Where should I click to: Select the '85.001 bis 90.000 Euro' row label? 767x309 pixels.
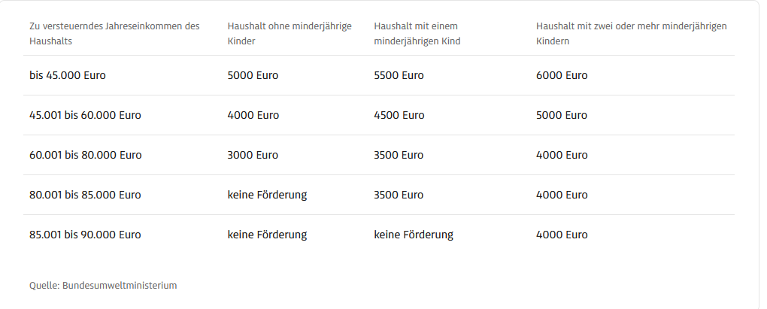[x=85, y=235]
